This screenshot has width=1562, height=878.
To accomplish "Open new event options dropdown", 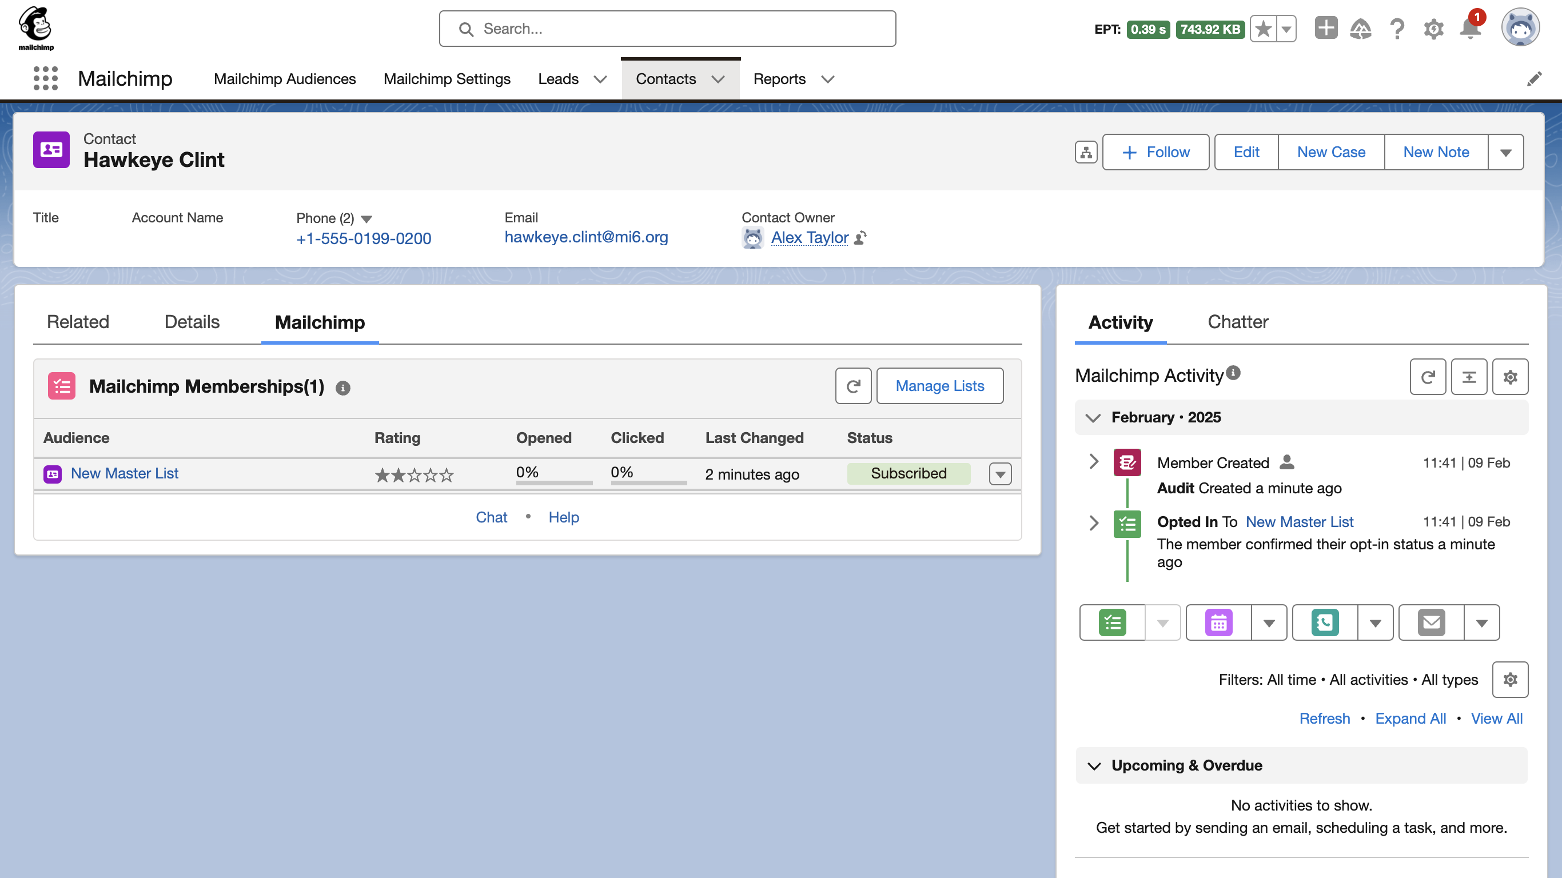I will 1269,622.
